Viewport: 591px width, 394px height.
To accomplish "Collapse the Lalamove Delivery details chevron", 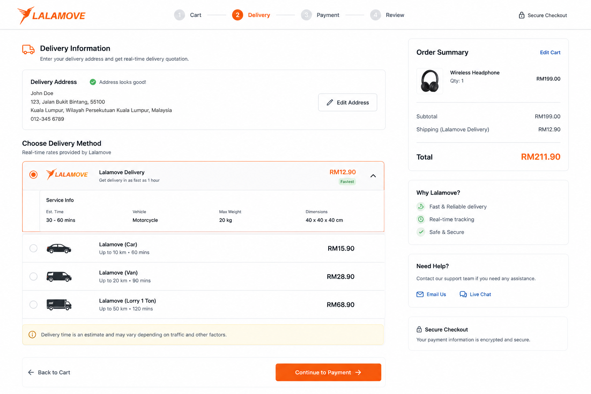I will [373, 176].
